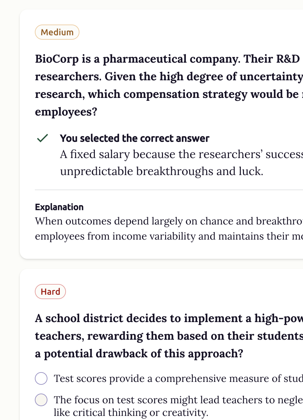Click the "You selected the correct answer" label
303x420 pixels.
point(134,138)
